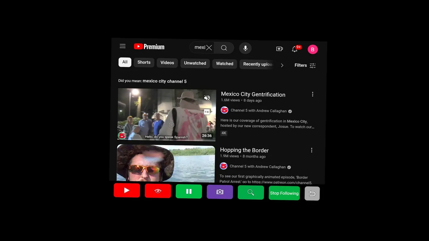Open the notifications bell
This screenshot has height=241, width=429.
295,49
